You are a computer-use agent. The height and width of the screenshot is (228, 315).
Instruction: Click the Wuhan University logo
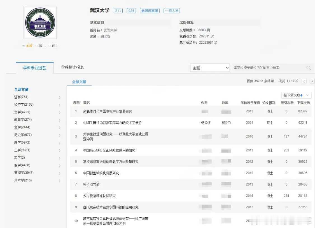[40, 22]
